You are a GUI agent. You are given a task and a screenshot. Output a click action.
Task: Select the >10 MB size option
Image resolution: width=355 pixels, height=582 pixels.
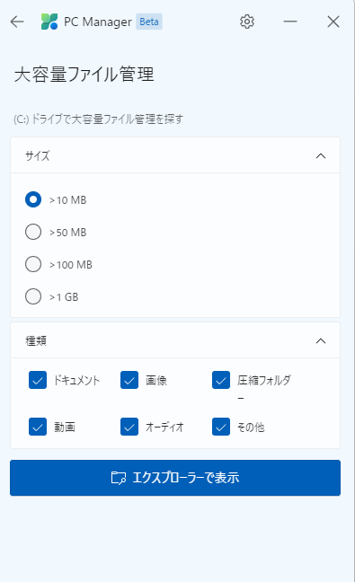click(33, 199)
